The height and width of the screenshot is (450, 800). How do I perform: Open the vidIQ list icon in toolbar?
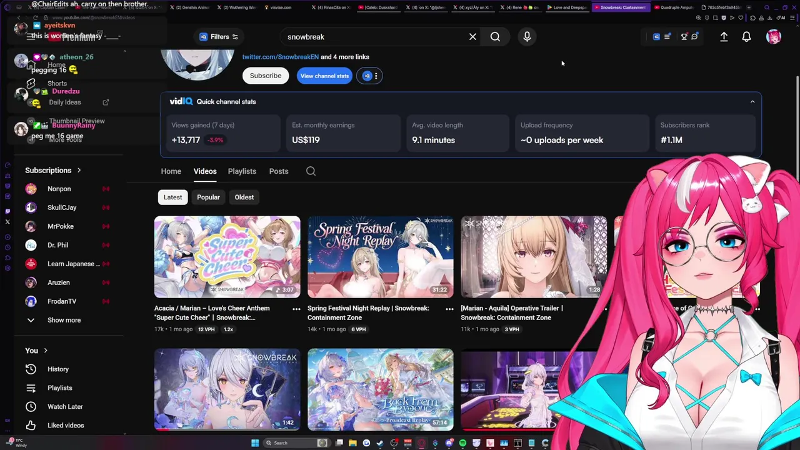667,37
